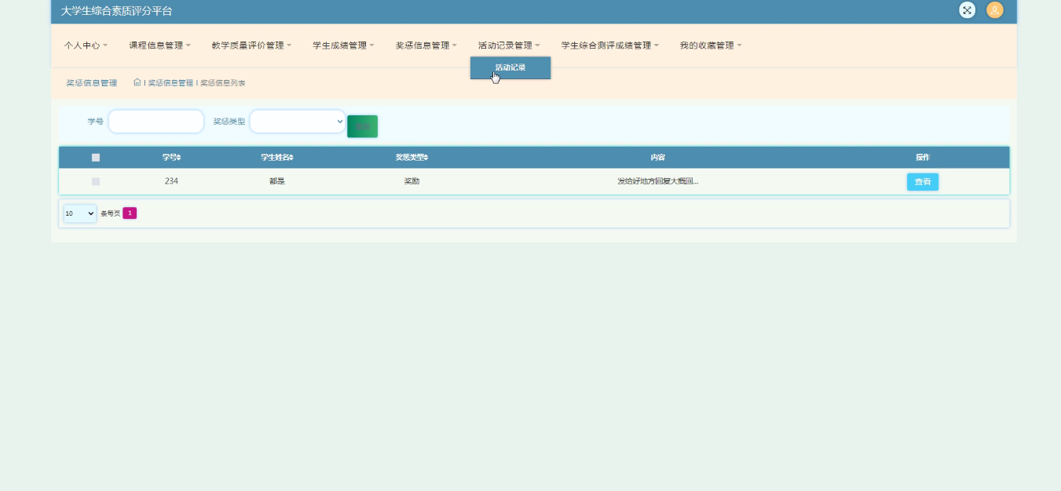The width and height of the screenshot is (1061, 491).
Task: Sort the table by 学生姓名 column
Action: pos(277,158)
